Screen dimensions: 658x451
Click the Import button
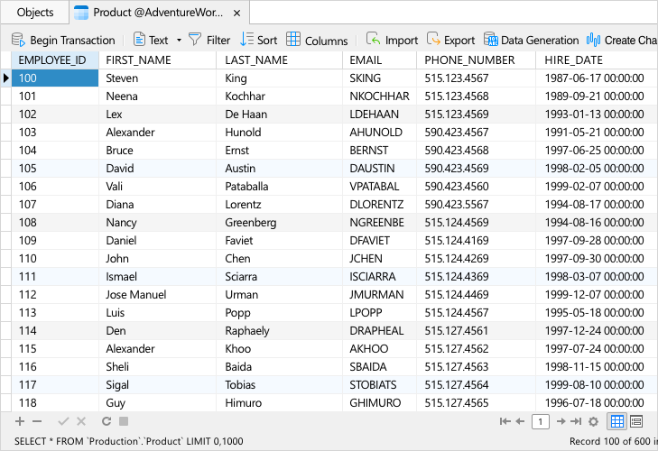point(392,40)
